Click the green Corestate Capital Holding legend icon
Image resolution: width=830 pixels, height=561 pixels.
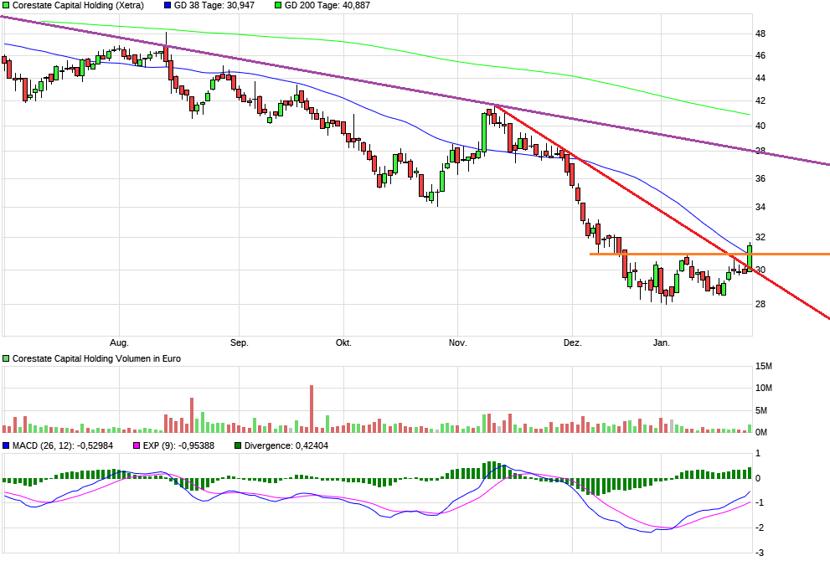(x=7, y=7)
